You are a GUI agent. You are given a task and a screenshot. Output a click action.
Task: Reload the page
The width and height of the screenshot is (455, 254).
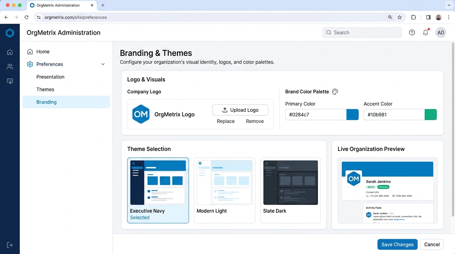(x=26, y=17)
